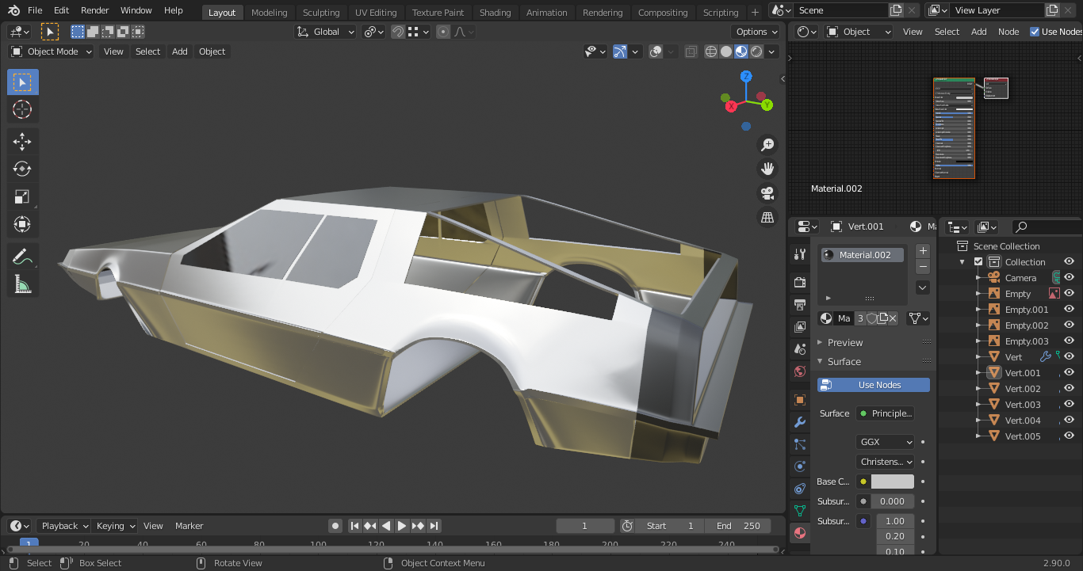This screenshot has width=1083, height=571.
Task: Toggle Collection checkbox in outliner
Action: tap(978, 262)
